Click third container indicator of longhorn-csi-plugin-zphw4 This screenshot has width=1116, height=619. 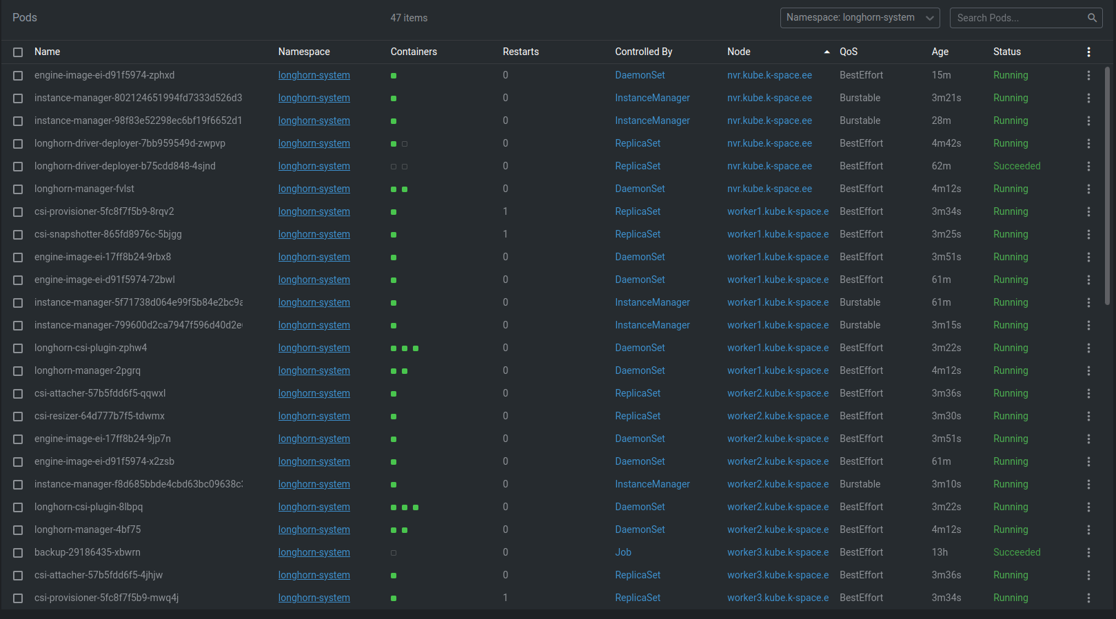416,348
